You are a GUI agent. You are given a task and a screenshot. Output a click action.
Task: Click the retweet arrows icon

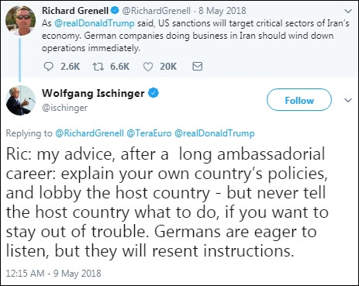[x=98, y=67]
